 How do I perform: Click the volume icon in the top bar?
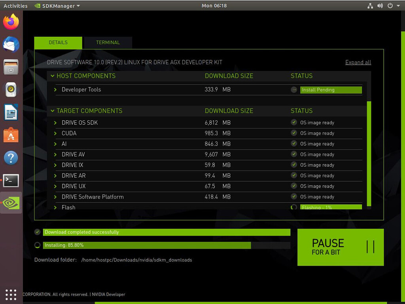pos(380,6)
